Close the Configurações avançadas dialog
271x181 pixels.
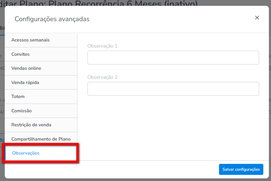[x=257, y=18]
